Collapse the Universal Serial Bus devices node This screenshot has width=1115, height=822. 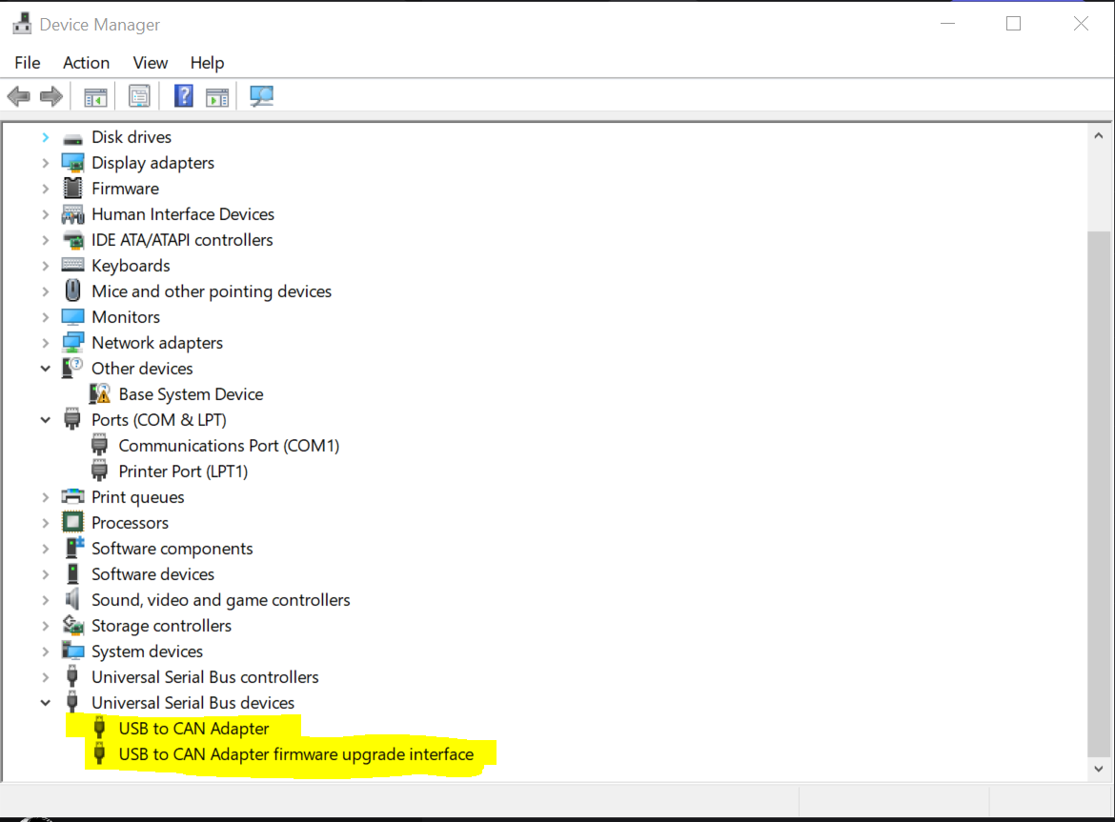tap(45, 703)
